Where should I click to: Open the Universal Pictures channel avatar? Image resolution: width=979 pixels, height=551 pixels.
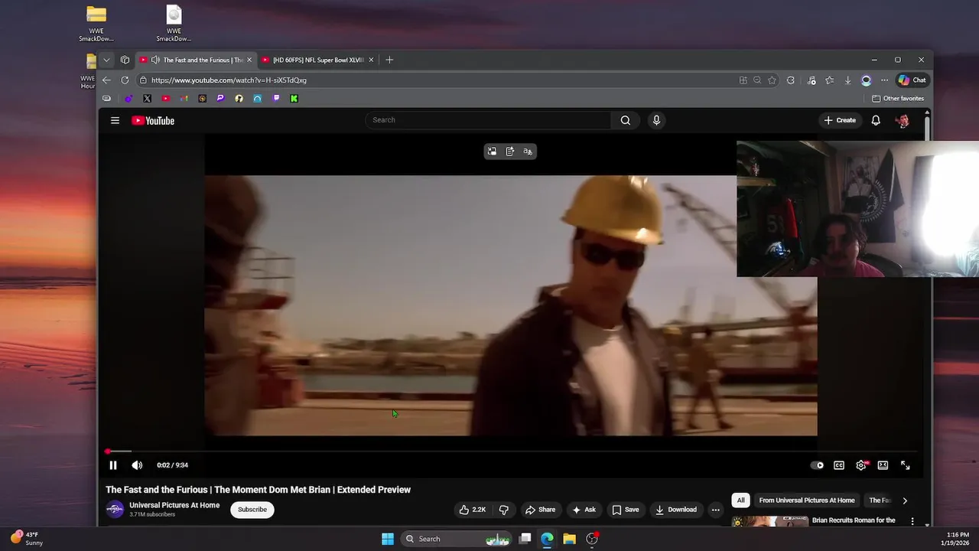[x=115, y=510]
